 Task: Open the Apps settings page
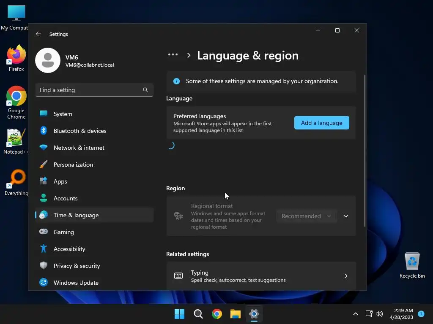coord(94,181)
